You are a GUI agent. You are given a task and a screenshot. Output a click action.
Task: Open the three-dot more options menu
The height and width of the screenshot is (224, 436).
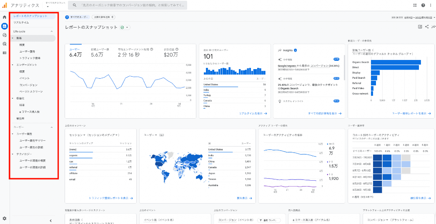(x=431, y=5)
